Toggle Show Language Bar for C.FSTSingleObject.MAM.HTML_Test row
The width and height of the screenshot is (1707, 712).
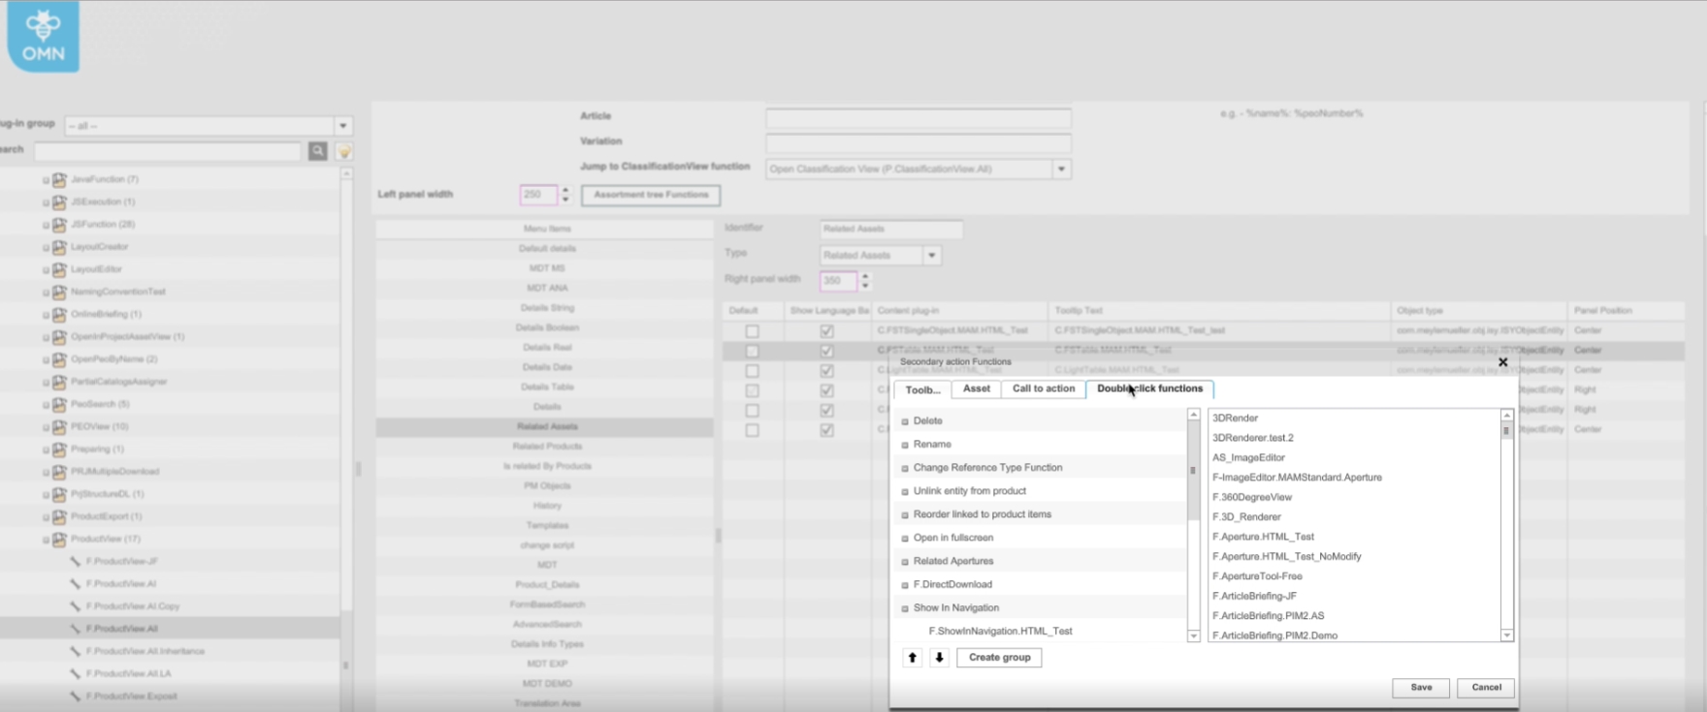click(x=826, y=331)
